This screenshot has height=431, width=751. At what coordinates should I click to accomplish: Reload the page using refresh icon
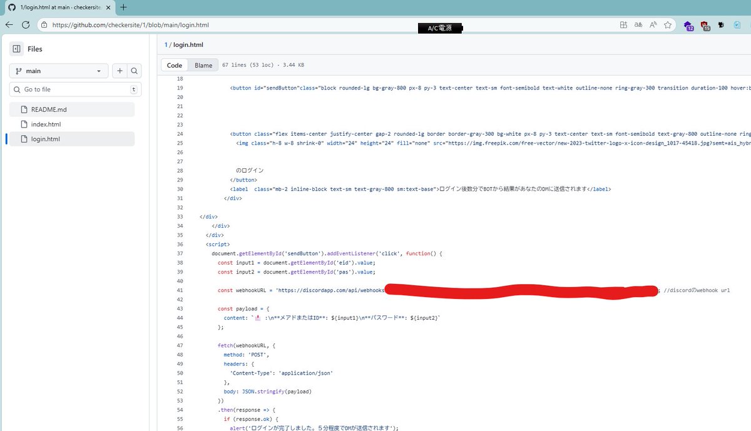(26, 25)
